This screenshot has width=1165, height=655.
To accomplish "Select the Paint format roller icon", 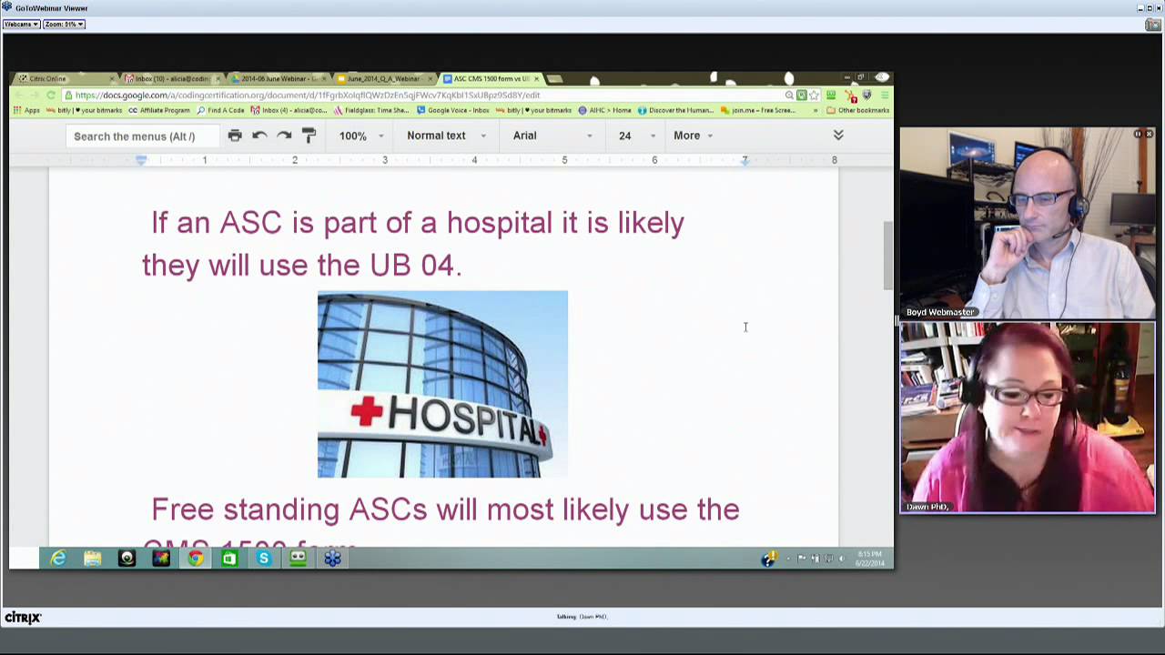I will (309, 136).
